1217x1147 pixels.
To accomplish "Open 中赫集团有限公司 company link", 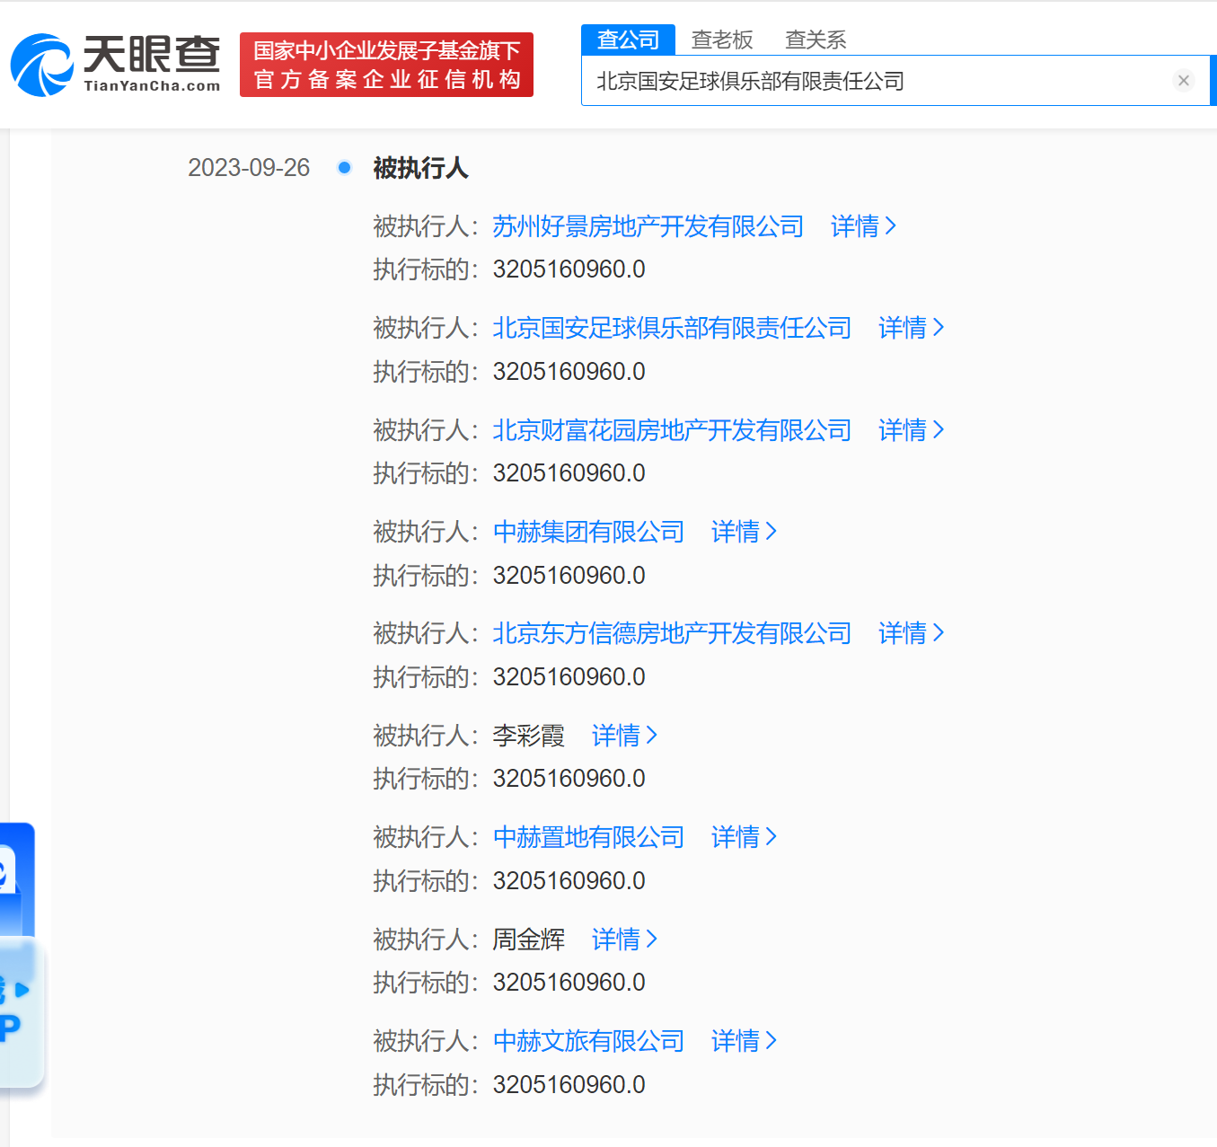I will click(x=588, y=532).
